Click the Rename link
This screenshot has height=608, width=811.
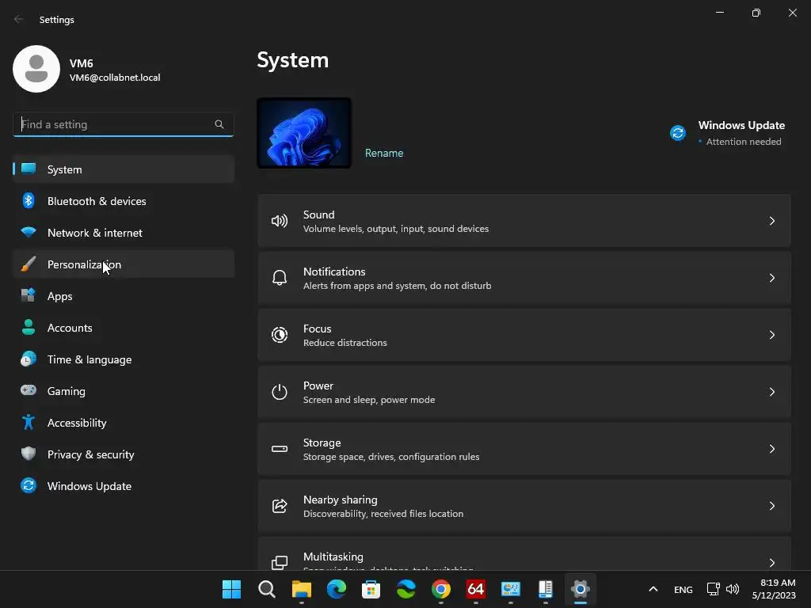tap(384, 153)
